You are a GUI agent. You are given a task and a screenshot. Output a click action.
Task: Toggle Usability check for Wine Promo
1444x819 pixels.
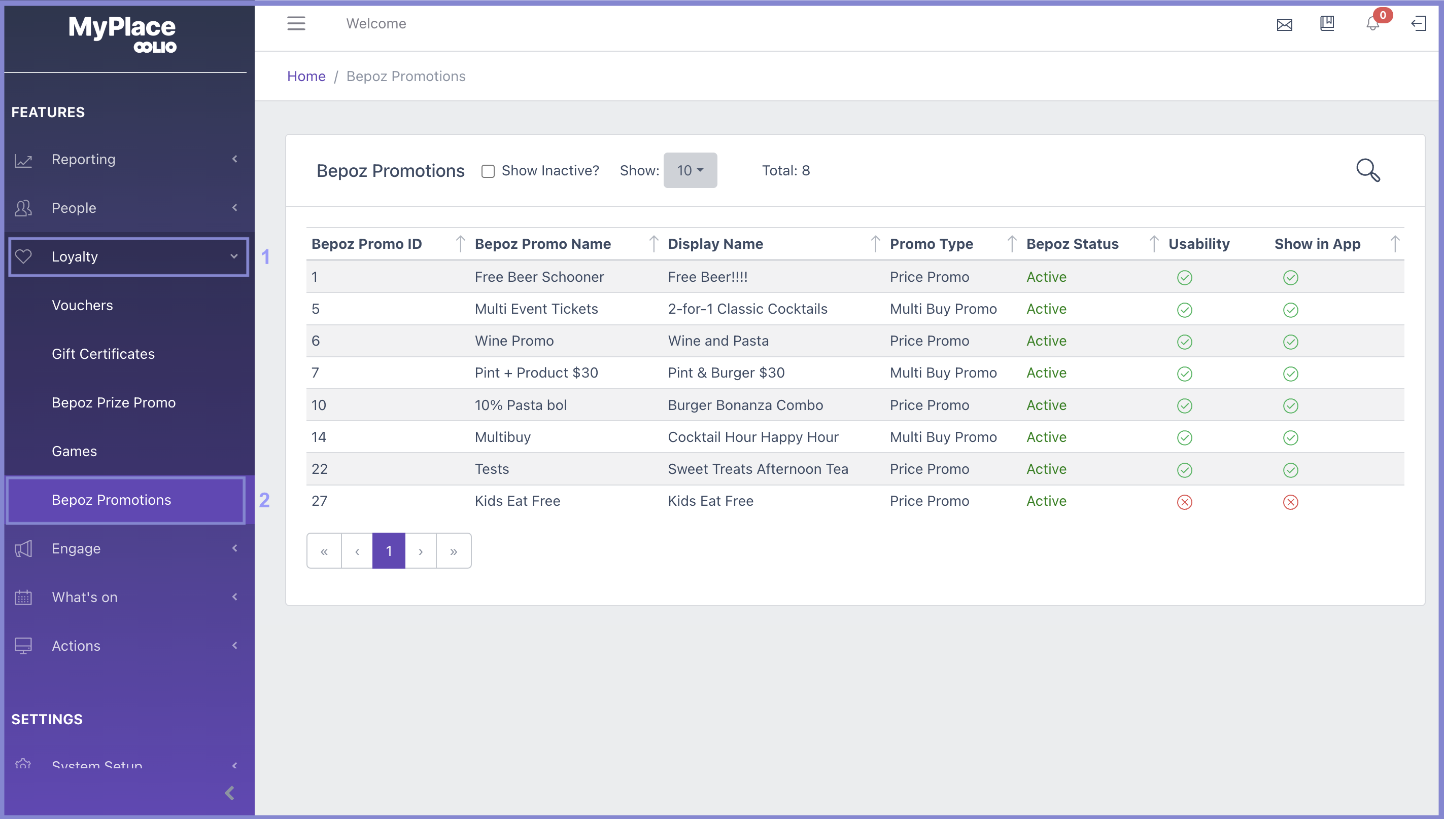coord(1184,342)
